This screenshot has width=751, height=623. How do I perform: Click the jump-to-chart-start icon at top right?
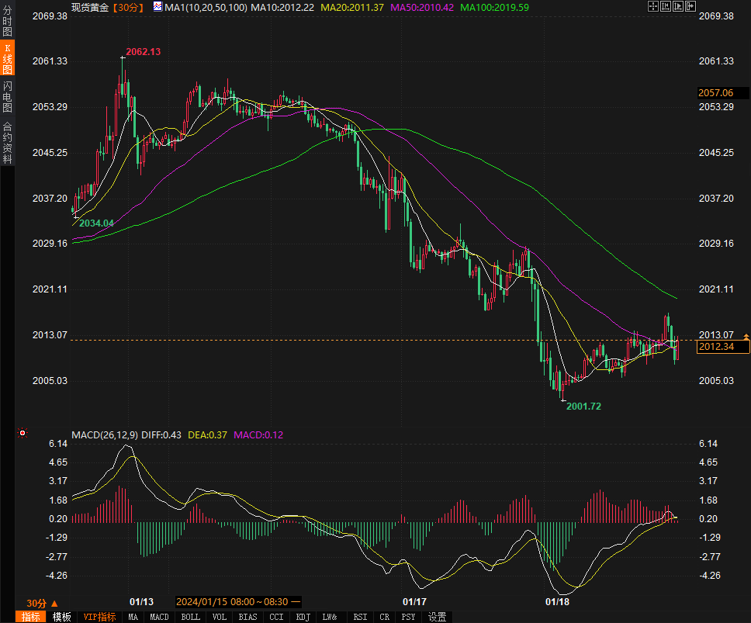[x=666, y=6]
